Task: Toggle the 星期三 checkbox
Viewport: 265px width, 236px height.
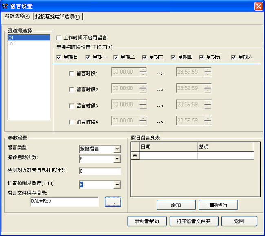Action: (x=145, y=57)
